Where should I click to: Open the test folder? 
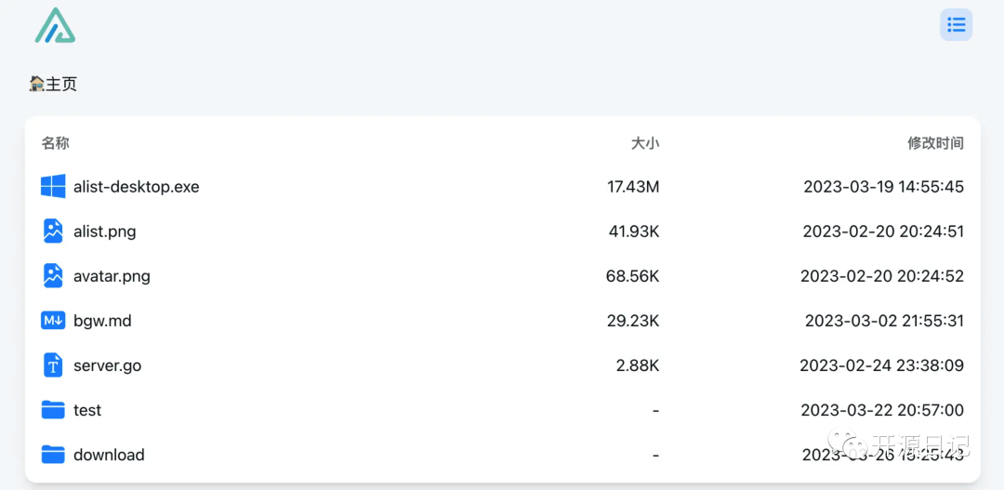(x=87, y=410)
